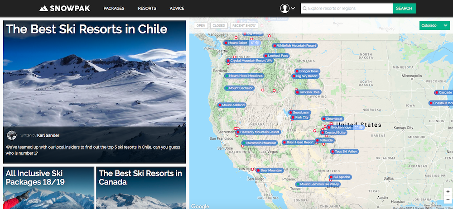Select the Jackson Hole map marker
The image size is (453, 209).
click(309, 92)
